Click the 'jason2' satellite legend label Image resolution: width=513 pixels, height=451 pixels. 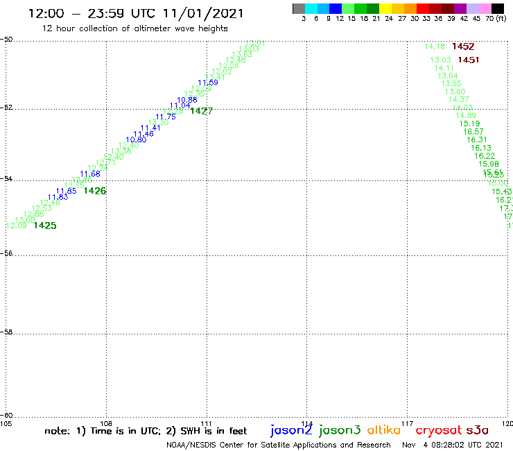point(291,430)
